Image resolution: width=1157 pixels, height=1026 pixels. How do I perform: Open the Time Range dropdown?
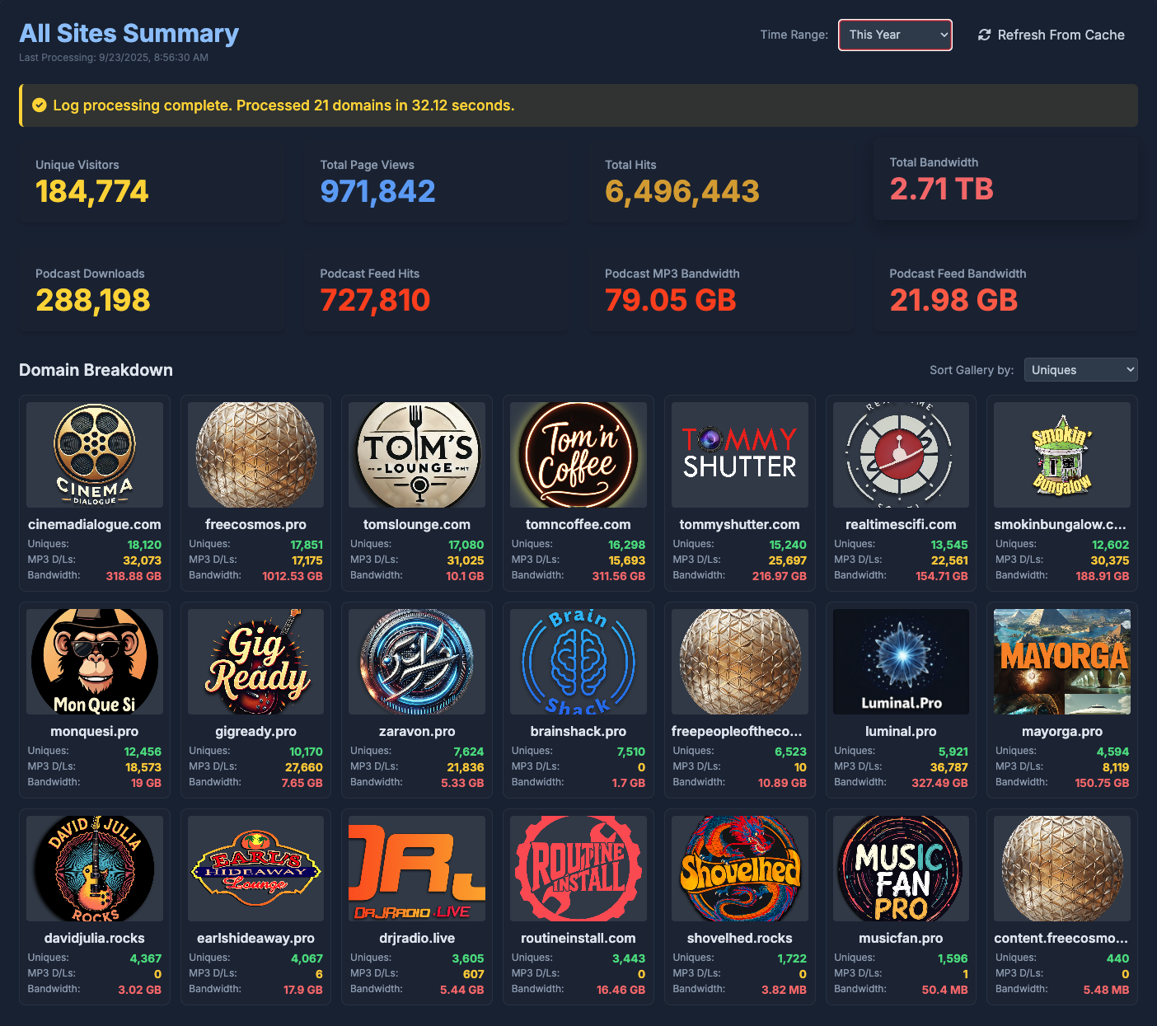(895, 35)
